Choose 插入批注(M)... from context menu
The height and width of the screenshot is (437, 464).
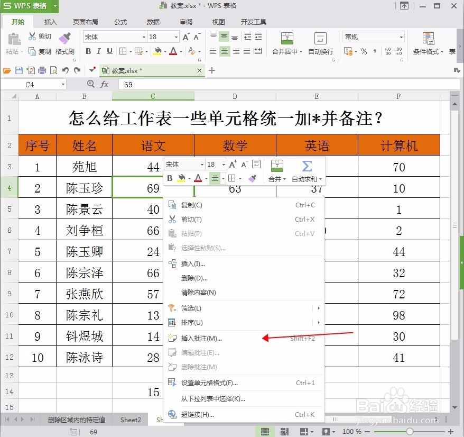(244, 339)
